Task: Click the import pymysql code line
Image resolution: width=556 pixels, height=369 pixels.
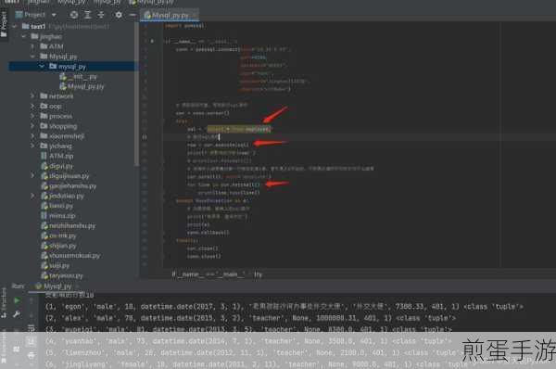Action: [x=184, y=26]
